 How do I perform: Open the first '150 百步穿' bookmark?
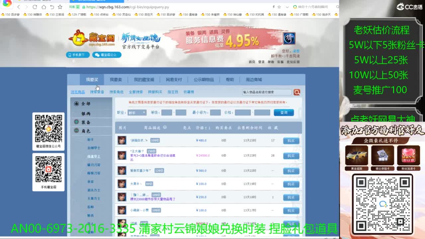[x=10, y=15]
